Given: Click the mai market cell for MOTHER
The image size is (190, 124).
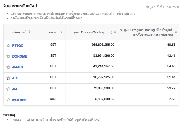Looking at the screenshot, I should click(53, 99).
